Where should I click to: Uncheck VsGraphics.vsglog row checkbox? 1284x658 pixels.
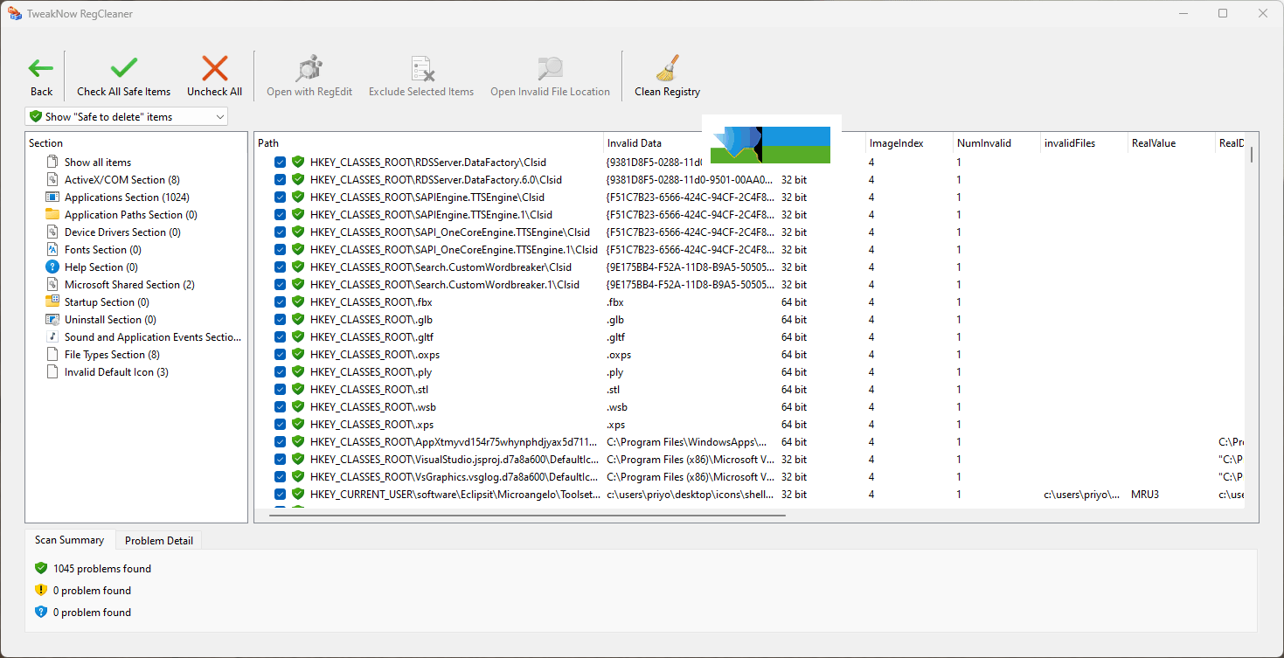(280, 476)
